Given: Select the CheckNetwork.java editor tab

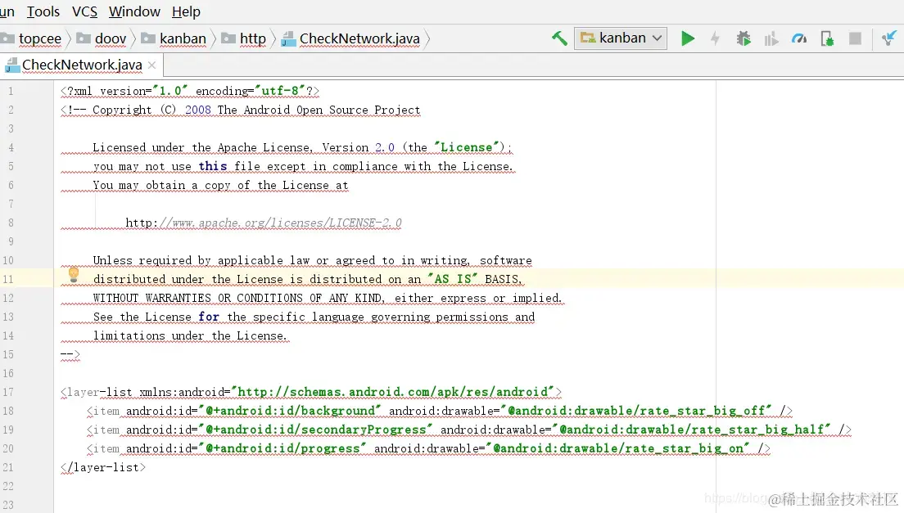Looking at the screenshot, I should pos(81,65).
